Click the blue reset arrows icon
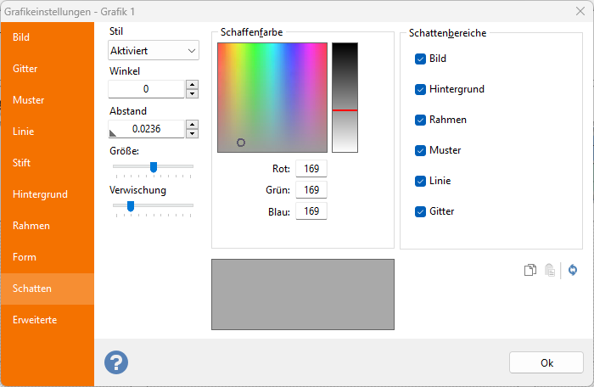Screen dimensions: 594x387 click(x=573, y=270)
